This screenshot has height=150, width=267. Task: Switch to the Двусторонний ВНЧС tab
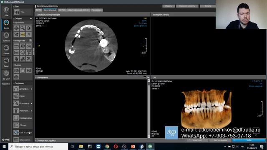pos(78,10)
